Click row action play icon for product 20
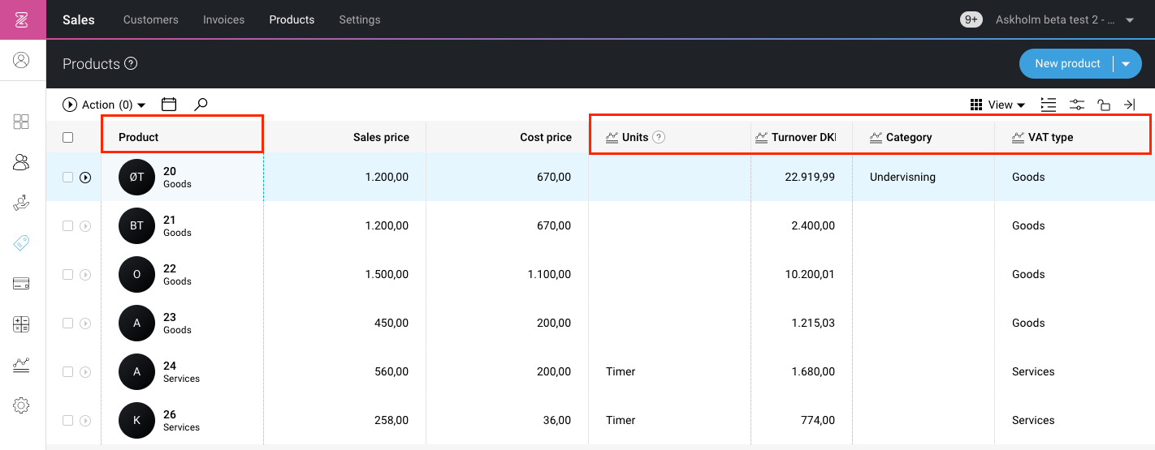The height and width of the screenshot is (450, 1155). pos(85,178)
